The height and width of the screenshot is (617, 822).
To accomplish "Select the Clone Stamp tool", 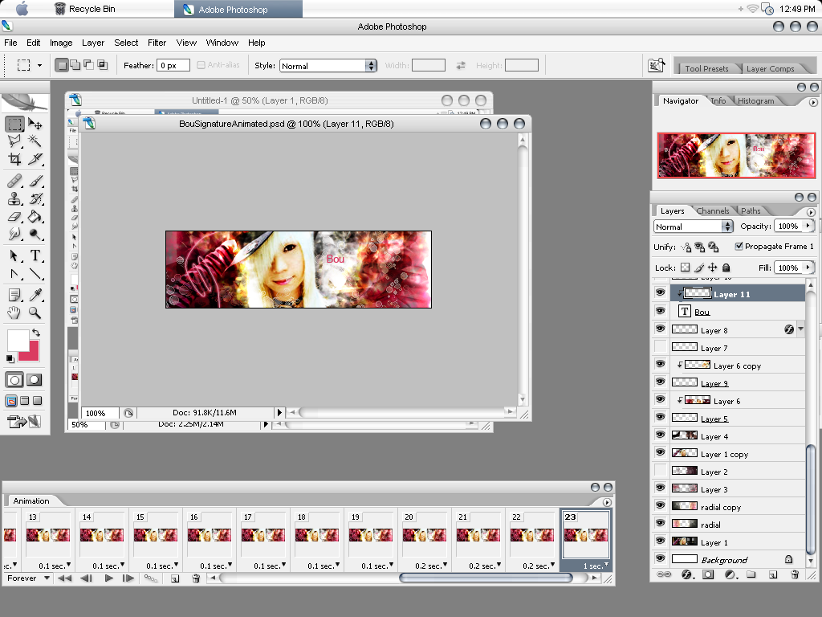I will point(14,199).
